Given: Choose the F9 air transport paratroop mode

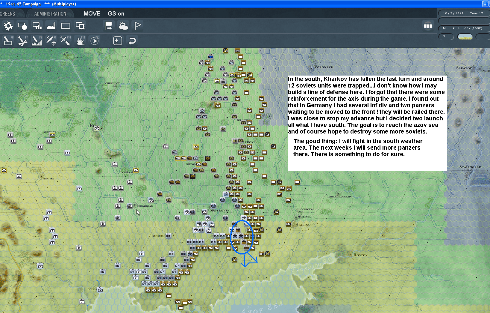Looking at the screenshot, I should pos(51,41).
